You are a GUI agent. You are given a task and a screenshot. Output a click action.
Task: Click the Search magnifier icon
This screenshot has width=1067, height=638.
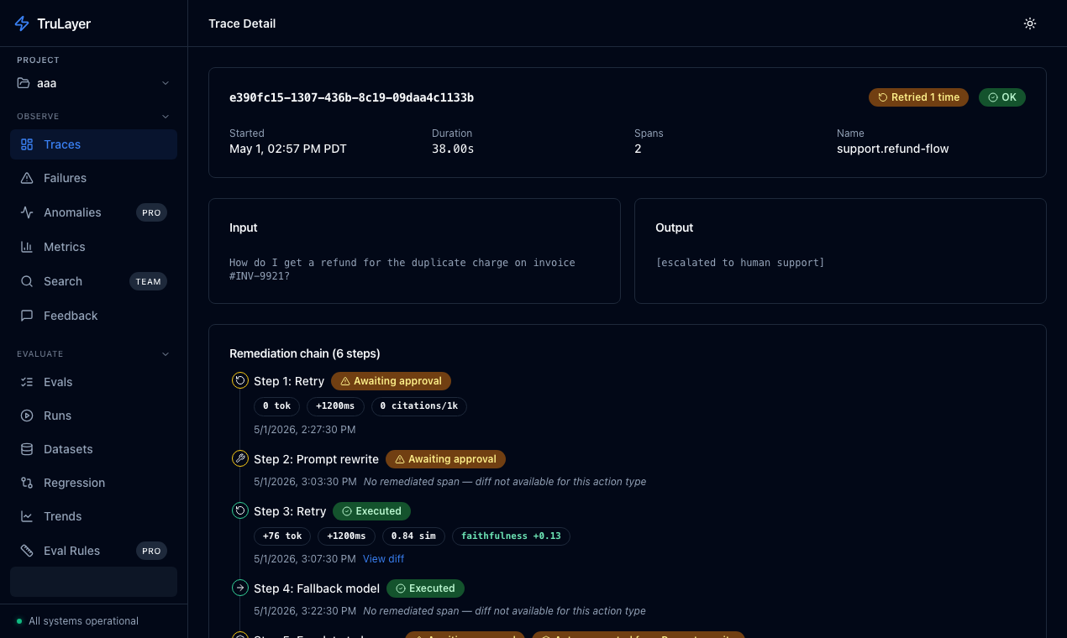[x=27, y=281]
